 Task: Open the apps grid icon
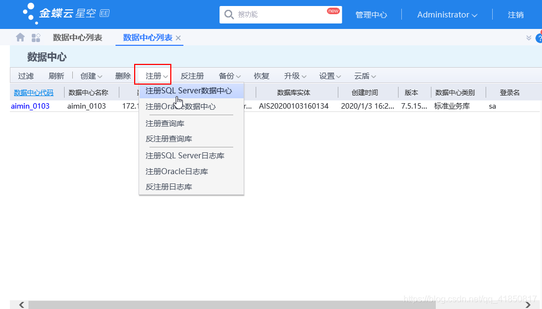point(36,38)
